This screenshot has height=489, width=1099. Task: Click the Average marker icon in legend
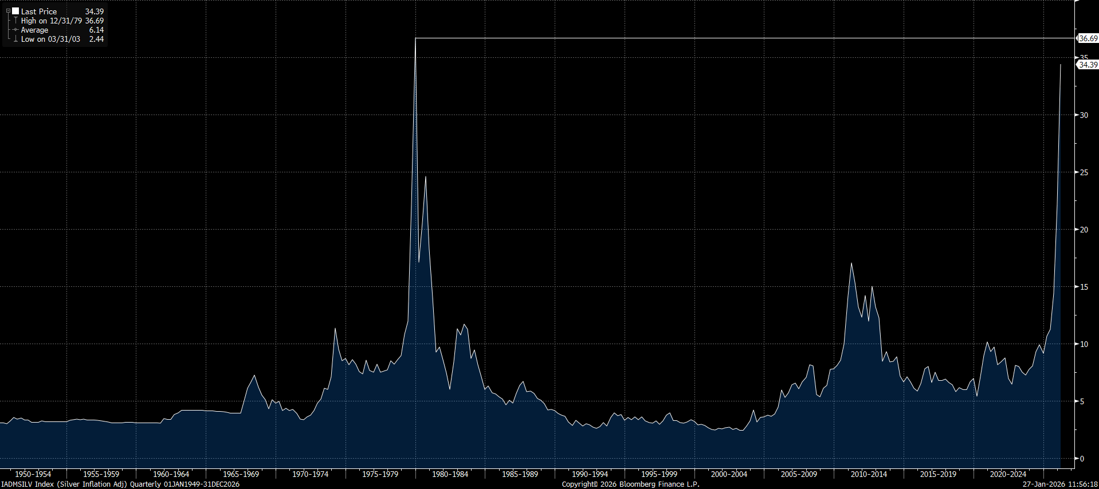click(x=15, y=30)
